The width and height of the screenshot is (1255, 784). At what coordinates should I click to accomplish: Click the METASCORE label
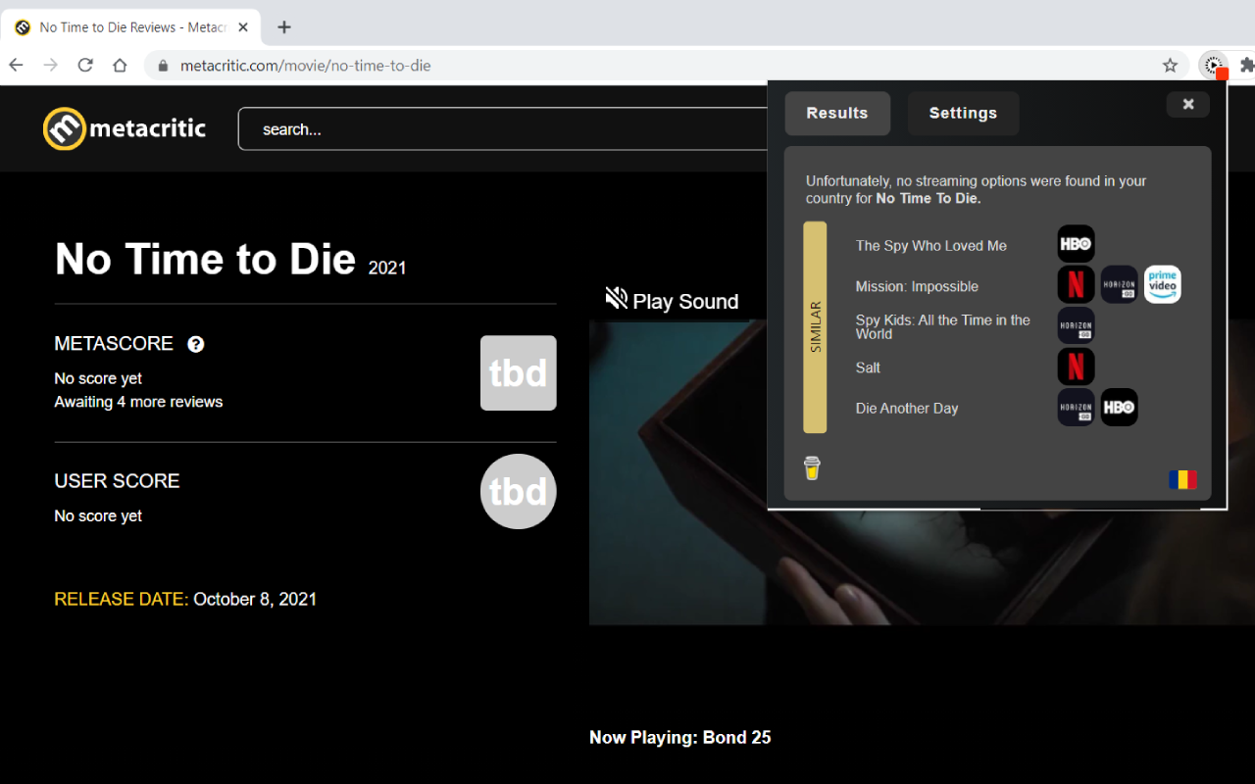[114, 344]
